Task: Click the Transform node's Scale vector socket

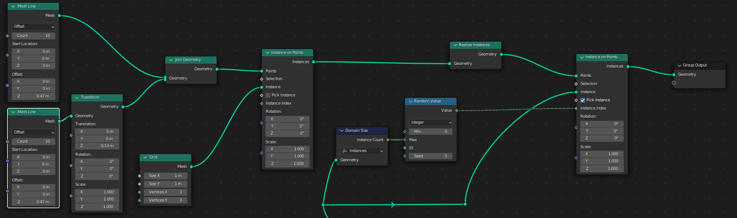Action: click(71, 197)
